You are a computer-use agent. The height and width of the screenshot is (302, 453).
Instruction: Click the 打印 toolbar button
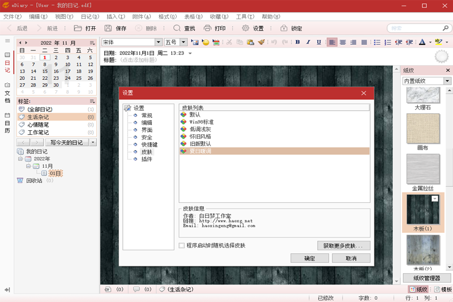215,28
